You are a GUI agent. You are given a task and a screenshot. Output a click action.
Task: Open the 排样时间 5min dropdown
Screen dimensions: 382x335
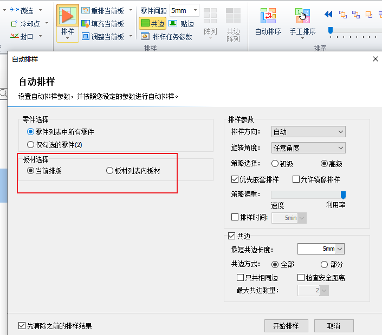[302, 218]
